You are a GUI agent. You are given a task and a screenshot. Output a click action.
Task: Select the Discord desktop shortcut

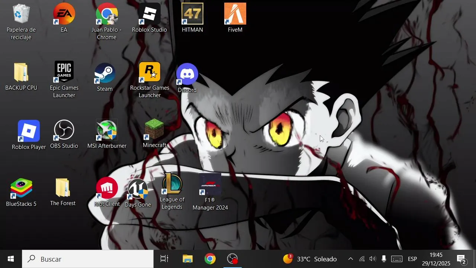click(187, 78)
